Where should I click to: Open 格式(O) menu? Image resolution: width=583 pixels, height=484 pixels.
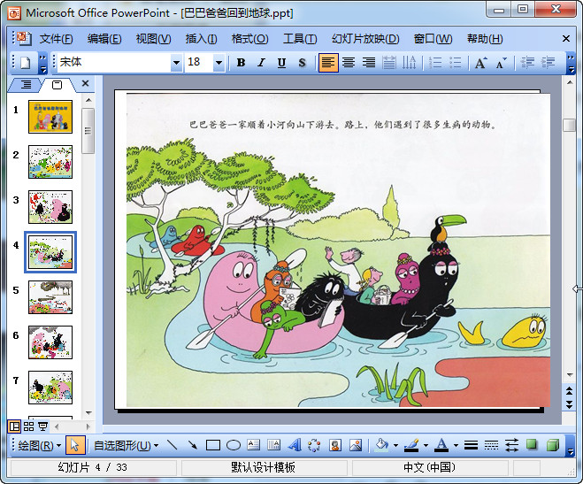click(x=249, y=39)
